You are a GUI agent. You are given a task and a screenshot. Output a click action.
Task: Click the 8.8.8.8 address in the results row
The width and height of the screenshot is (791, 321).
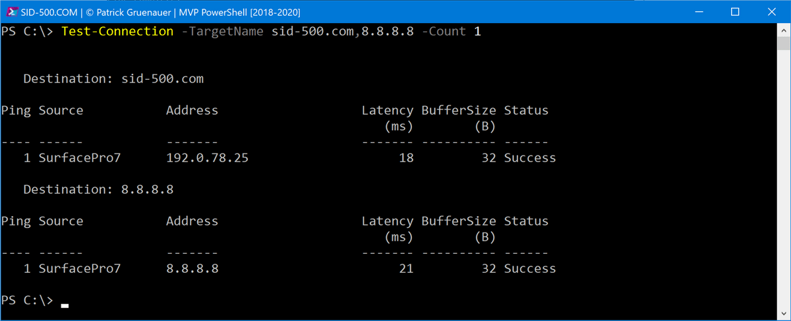pos(192,269)
